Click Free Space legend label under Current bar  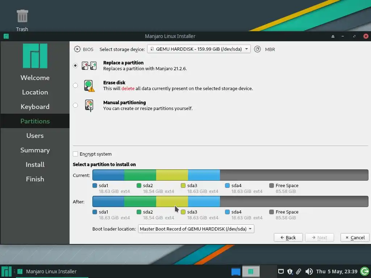point(287,186)
